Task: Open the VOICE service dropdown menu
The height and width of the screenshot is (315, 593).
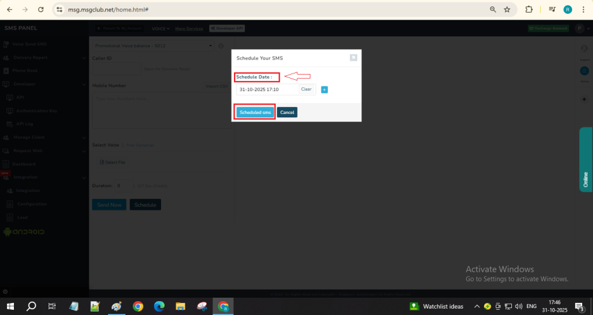Action: point(160,28)
